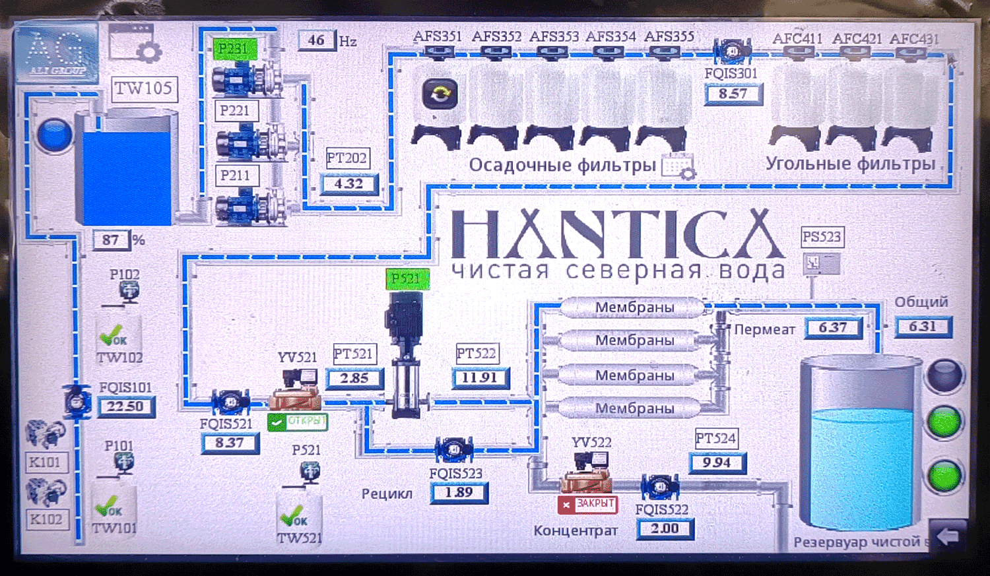The height and width of the screenshot is (576, 990).
Task: Click the AFS355 filter label
Action: tap(669, 36)
